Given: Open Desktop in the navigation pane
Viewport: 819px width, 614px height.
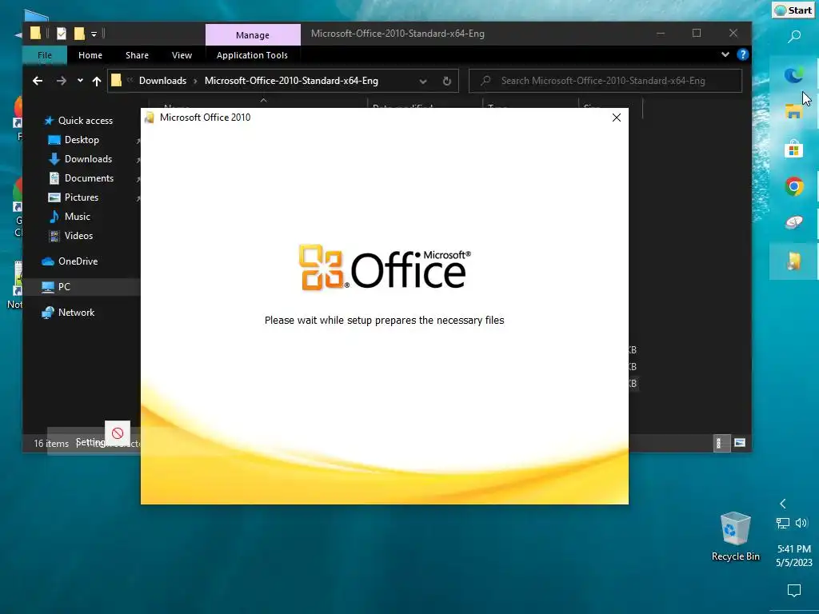Looking at the screenshot, I should [x=82, y=140].
